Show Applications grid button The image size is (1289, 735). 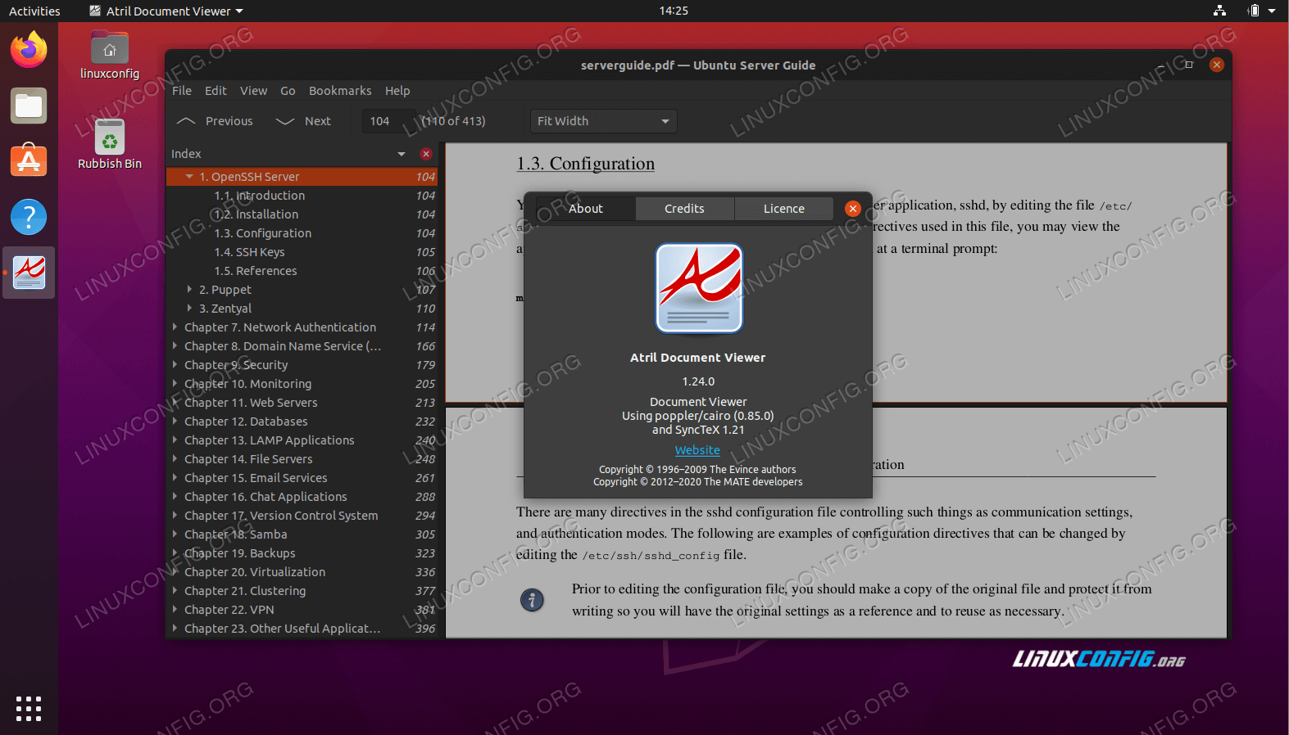[x=29, y=709]
